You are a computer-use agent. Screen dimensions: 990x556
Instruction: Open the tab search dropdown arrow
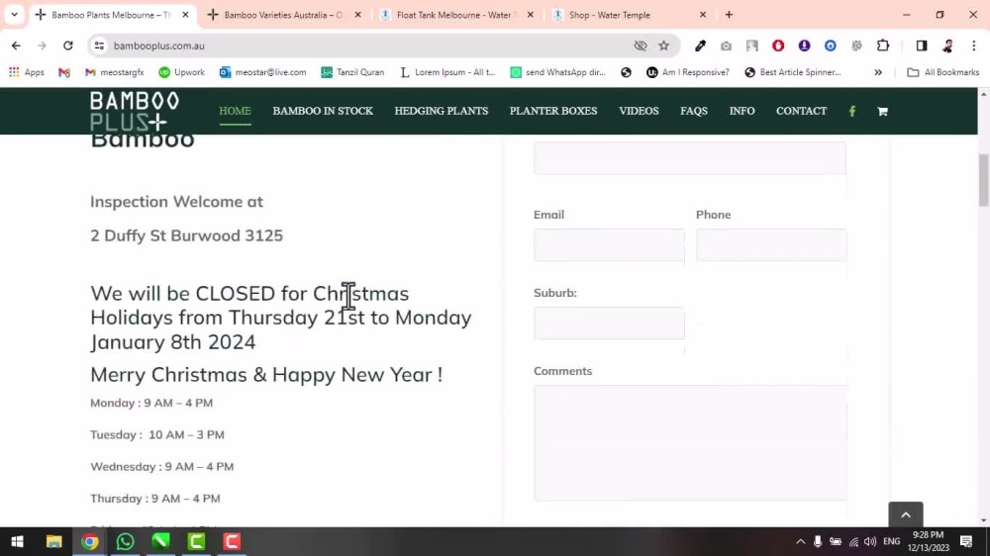pyautogui.click(x=15, y=15)
